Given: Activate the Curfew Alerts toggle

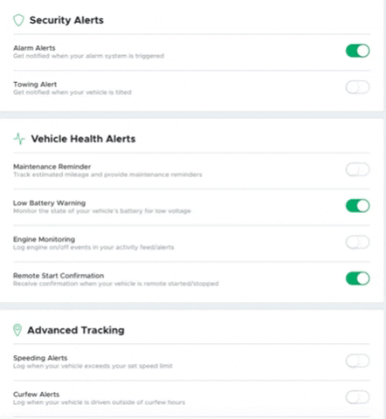Looking at the screenshot, I should (x=358, y=397).
